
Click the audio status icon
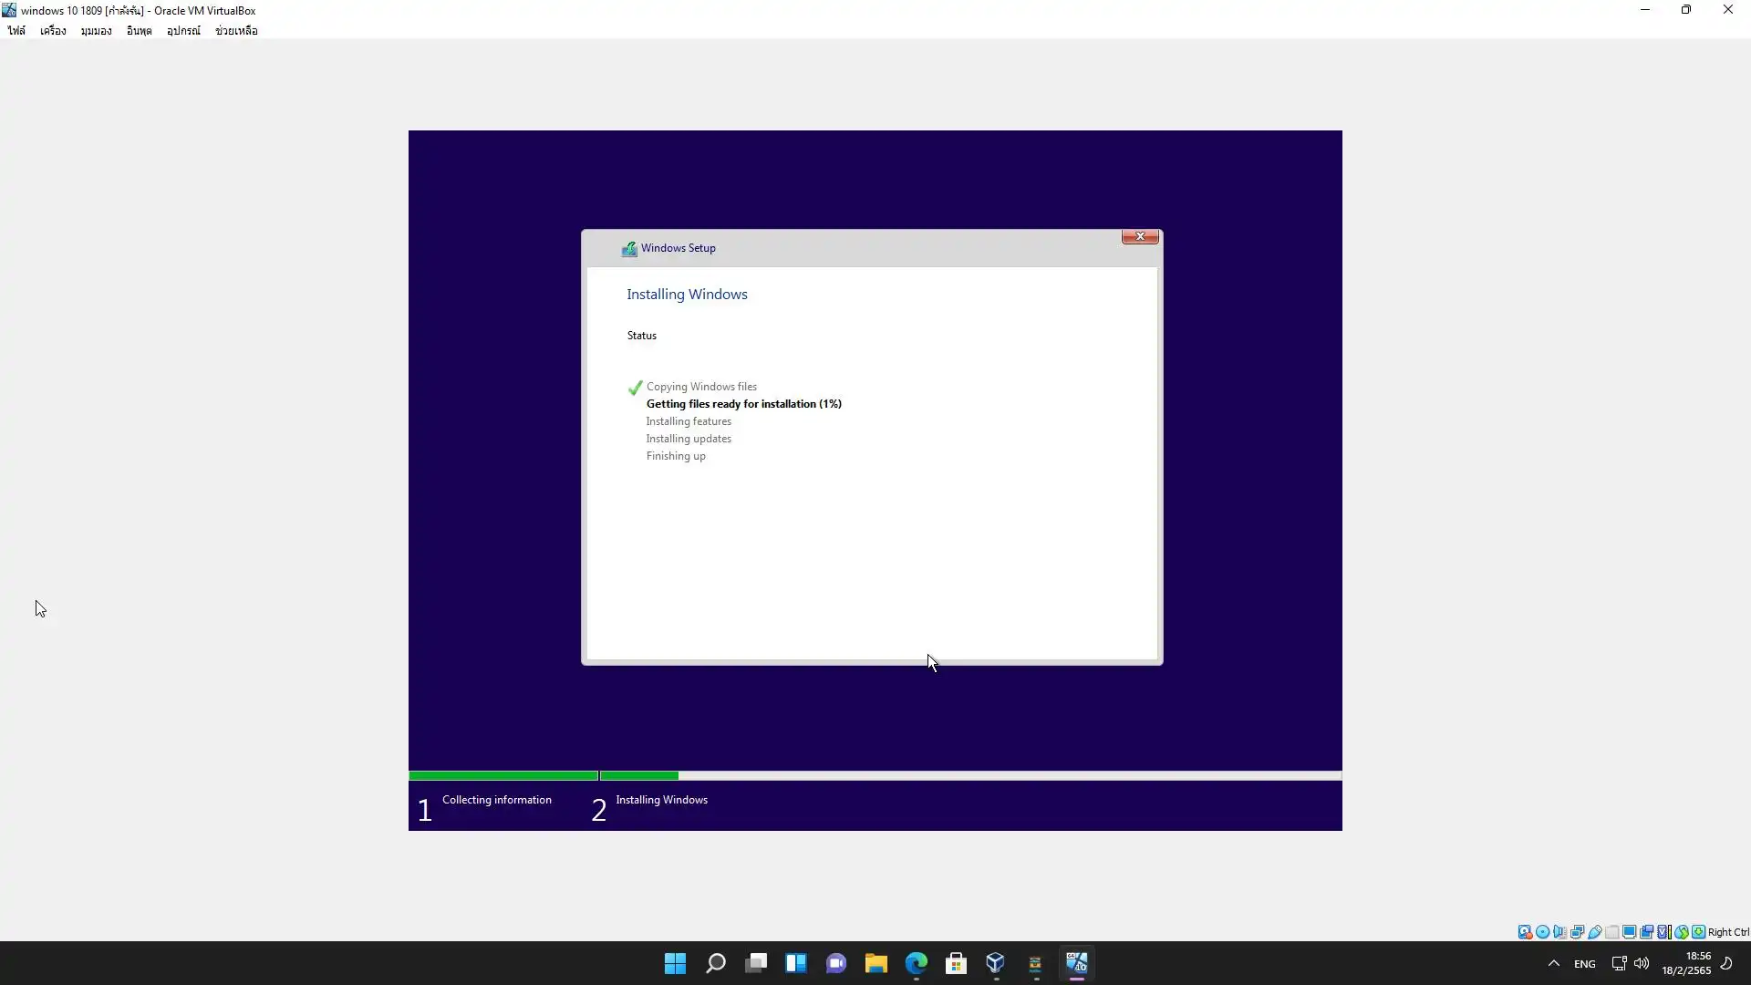click(1559, 932)
